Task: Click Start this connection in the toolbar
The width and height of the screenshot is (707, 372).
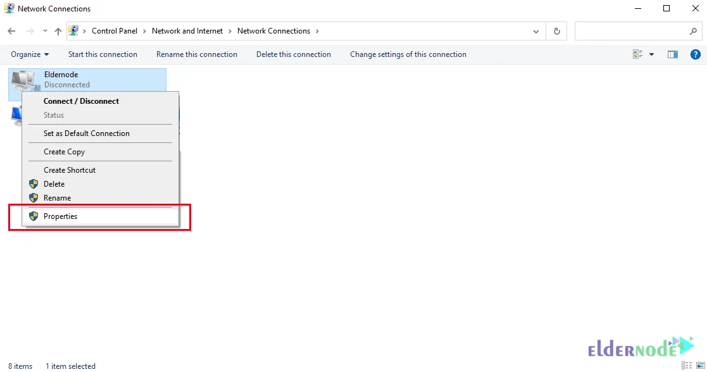Action: (103, 54)
